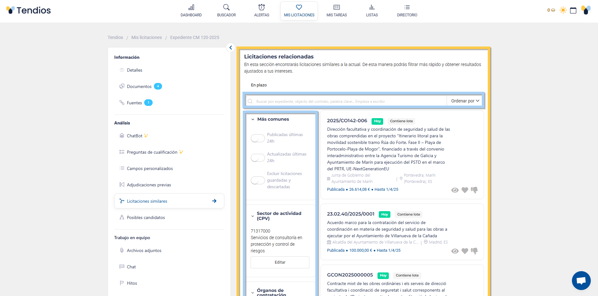This screenshot has height=296, width=598.
Task: Open the support chat bubble
Action: click(x=581, y=280)
